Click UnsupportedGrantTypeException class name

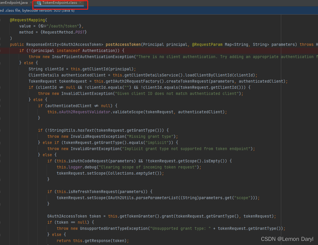click(x=114, y=228)
